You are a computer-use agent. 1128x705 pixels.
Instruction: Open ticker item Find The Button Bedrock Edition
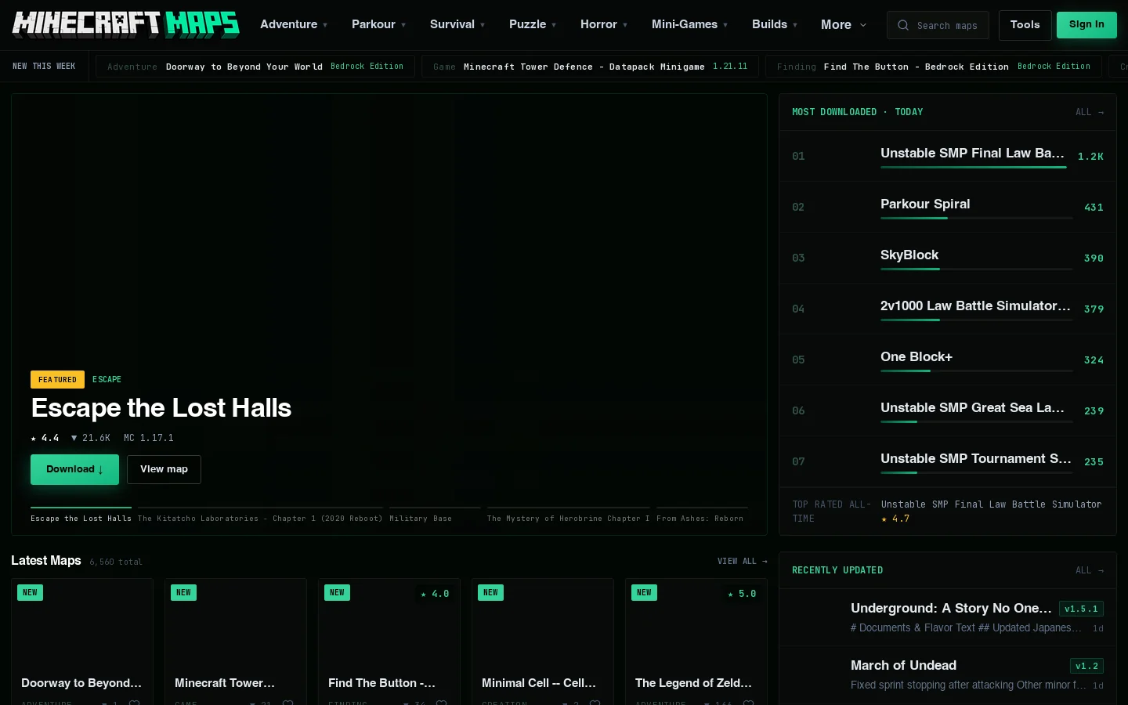coord(933,67)
